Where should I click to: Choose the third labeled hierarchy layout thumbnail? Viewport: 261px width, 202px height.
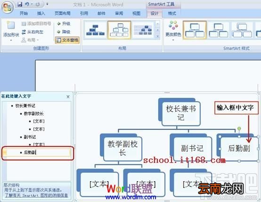(x=143, y=30)
